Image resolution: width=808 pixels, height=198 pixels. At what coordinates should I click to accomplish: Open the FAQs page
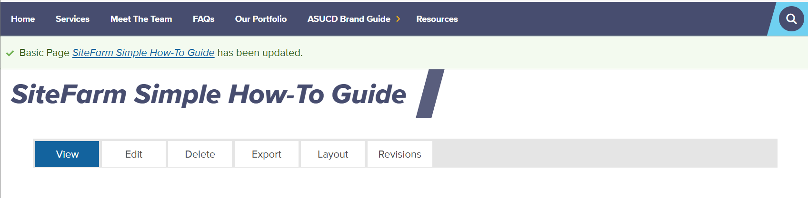pyautogui.click(x=203, y=19)
